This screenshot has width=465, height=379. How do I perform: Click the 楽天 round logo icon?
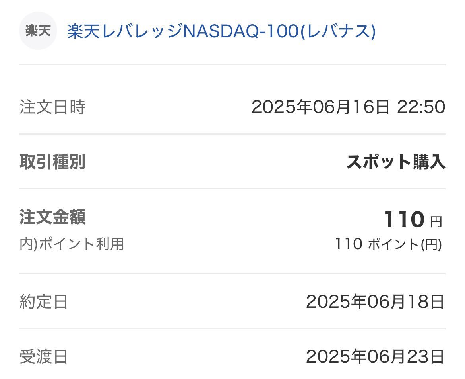[x=38, y=31]
